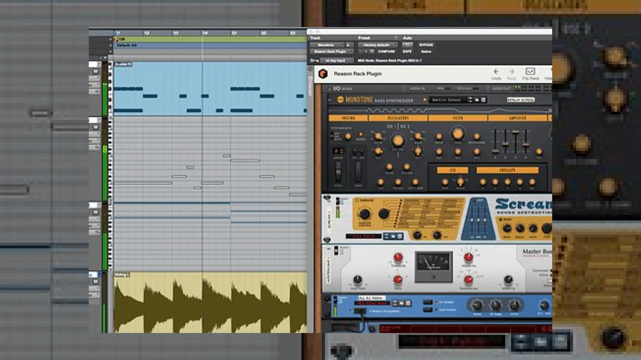
Task: Click the RV7000 decay knob
Action: tap(477, 305)
